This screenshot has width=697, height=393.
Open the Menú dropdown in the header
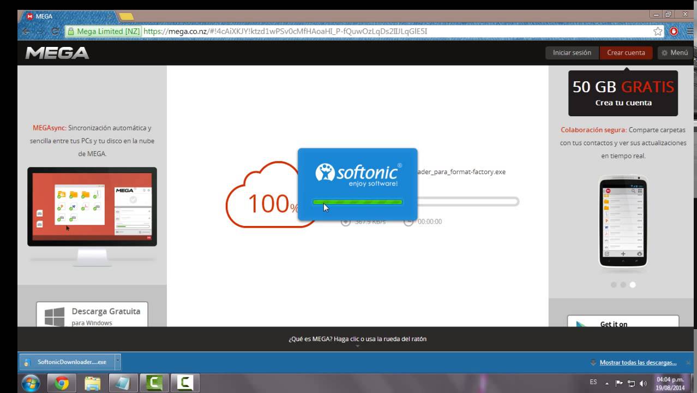[675, 53]
